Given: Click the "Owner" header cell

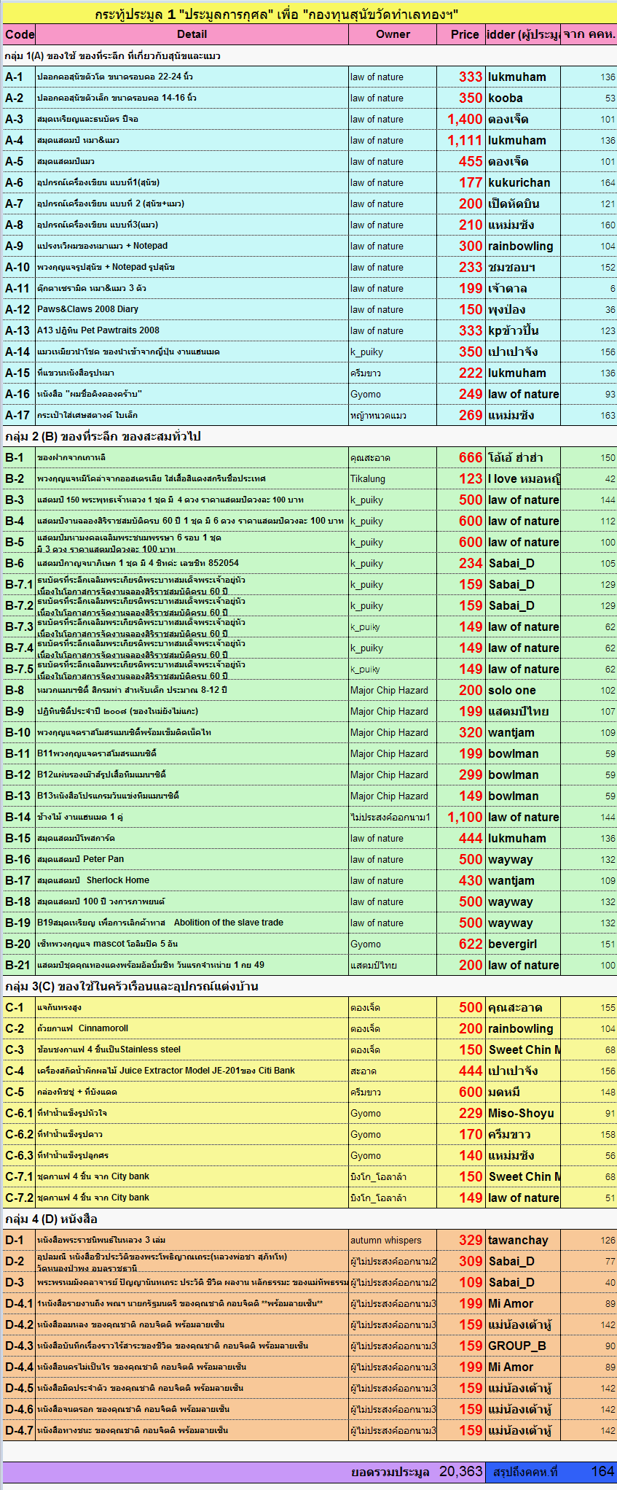Looking at the screenshot, I should [393, 34].
